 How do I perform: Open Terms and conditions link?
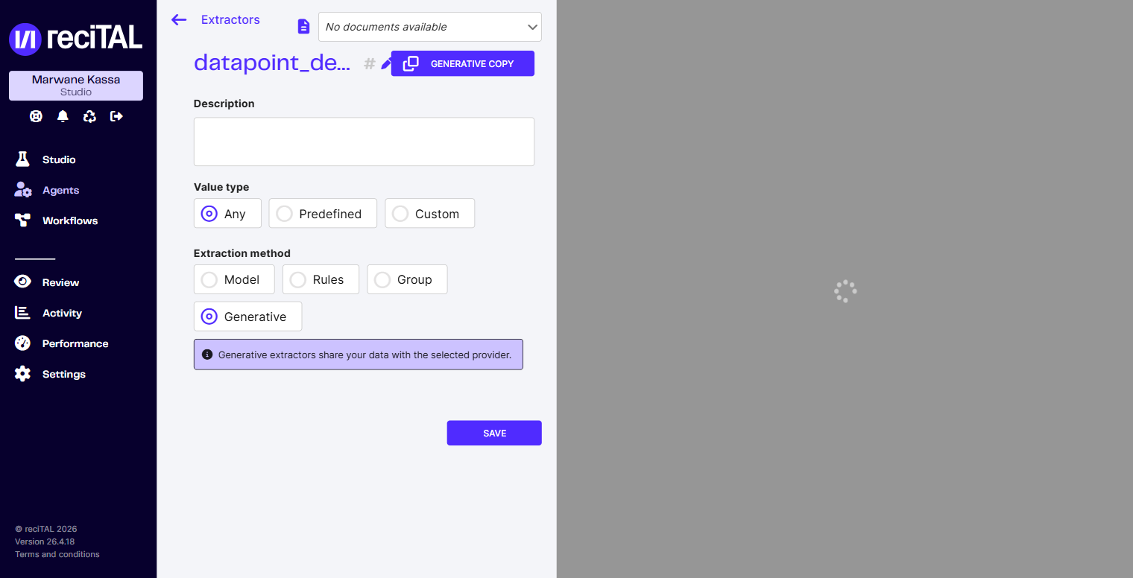[57, 554]
